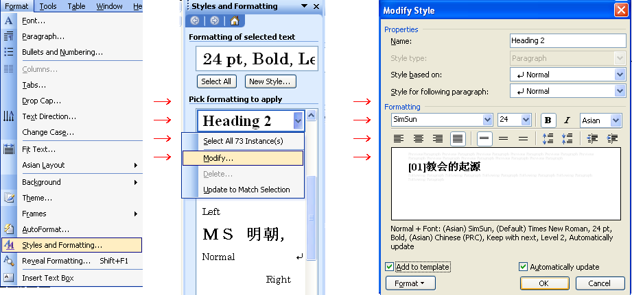Viewport: 632px width, 295px height.
Task: Select justify alignment icon
Action: 458,139
